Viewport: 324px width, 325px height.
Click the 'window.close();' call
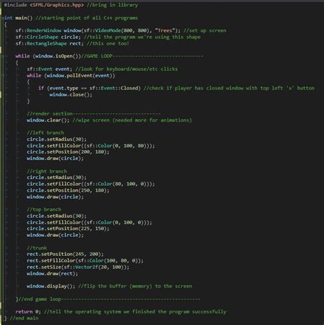point(71,94)
